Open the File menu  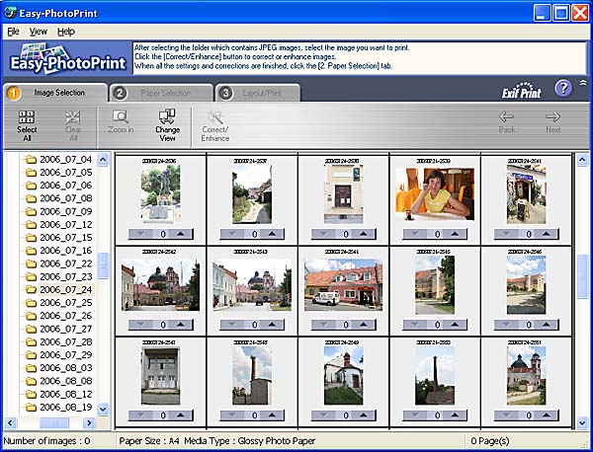[x=13, y=32]
